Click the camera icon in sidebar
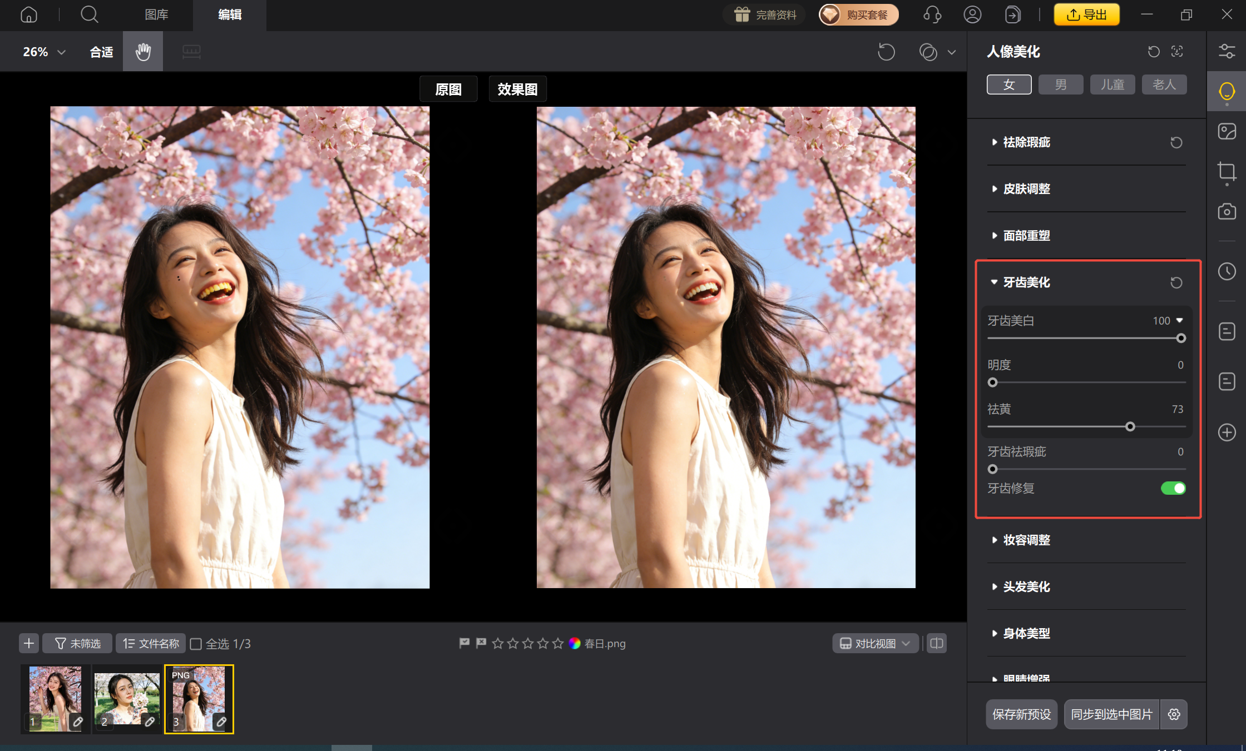1246x751 pixels. tap(1227, 212)
